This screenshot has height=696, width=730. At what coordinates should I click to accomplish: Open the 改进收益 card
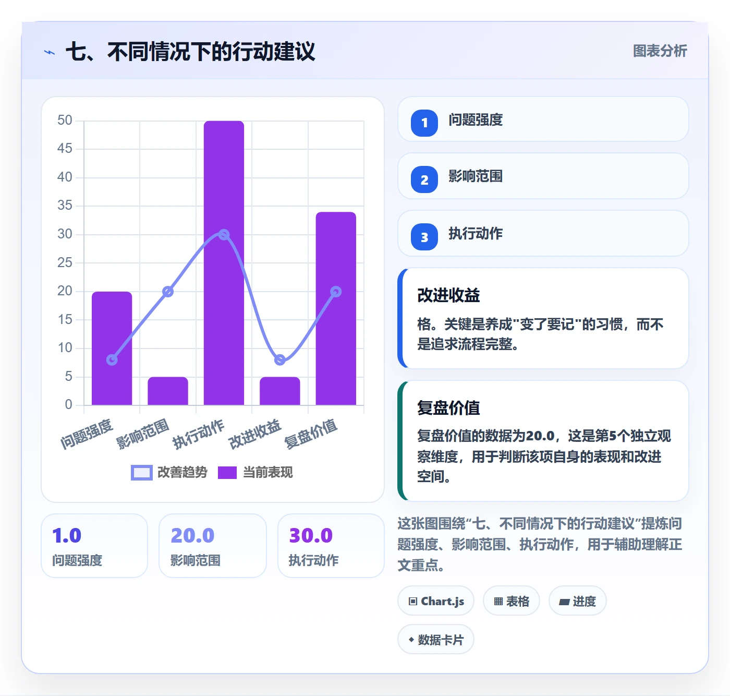point(543,318)
